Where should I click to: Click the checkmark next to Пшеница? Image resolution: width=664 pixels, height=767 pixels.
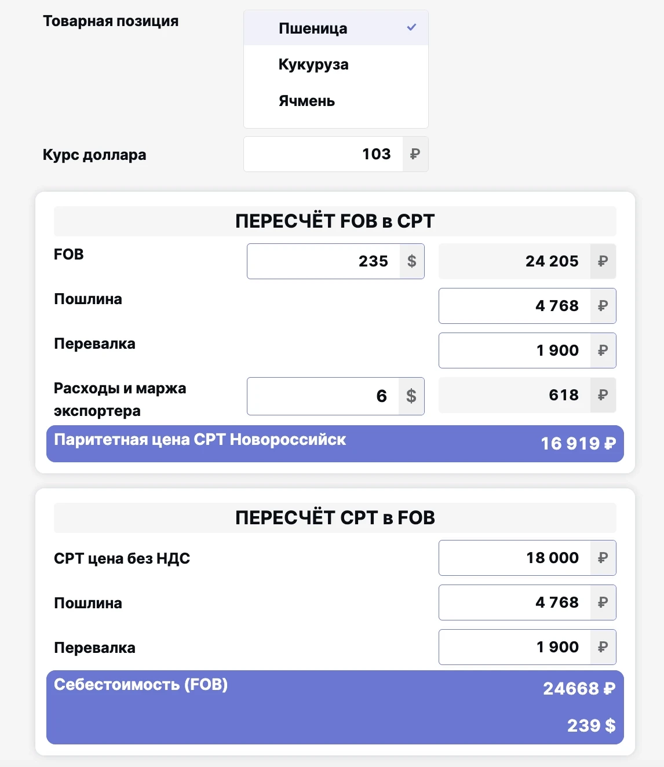click(x=411, y=27)
